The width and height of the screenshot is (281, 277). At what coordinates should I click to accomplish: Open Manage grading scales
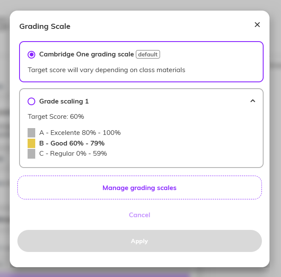139,187
